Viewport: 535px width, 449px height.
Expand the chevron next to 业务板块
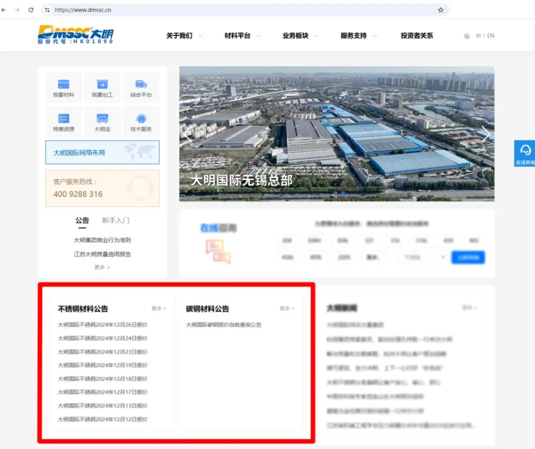[316, 36]
